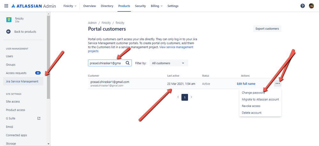Click the Customer column header
The width and height of the screenshot is (319, 146).
coord(94,76)
